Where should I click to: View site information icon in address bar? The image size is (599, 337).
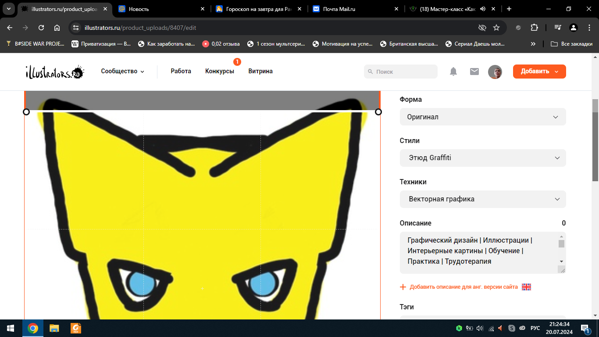(76, 28)
